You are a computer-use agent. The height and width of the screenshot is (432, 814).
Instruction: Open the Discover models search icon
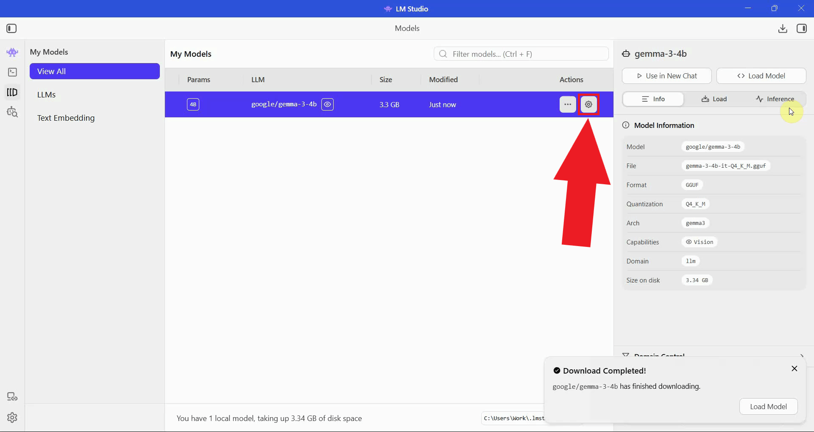[12, 112]
